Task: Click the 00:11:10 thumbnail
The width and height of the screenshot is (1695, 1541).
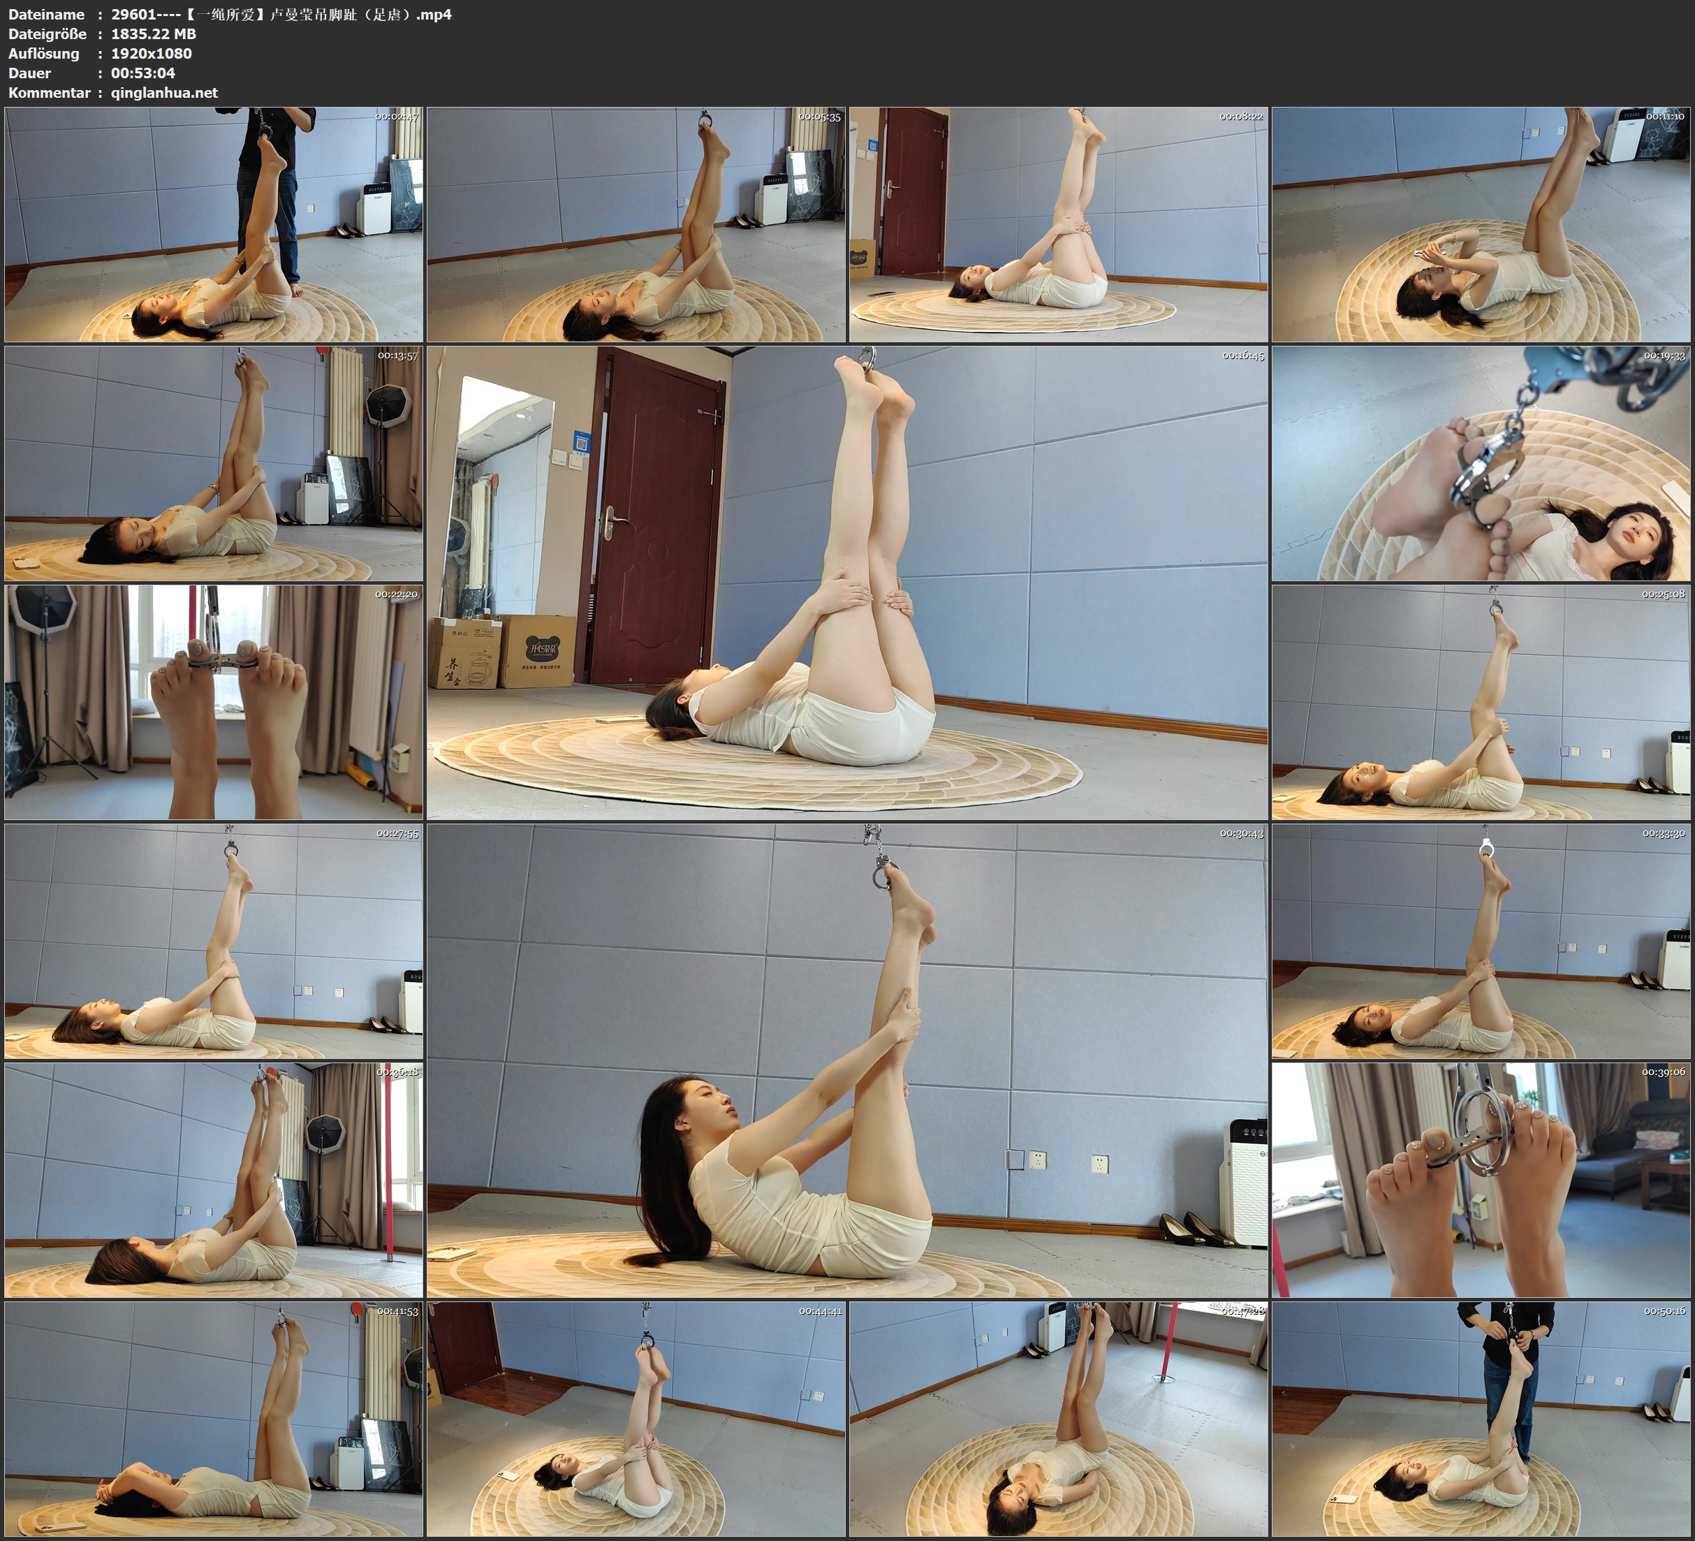Action: (1481, 225)
